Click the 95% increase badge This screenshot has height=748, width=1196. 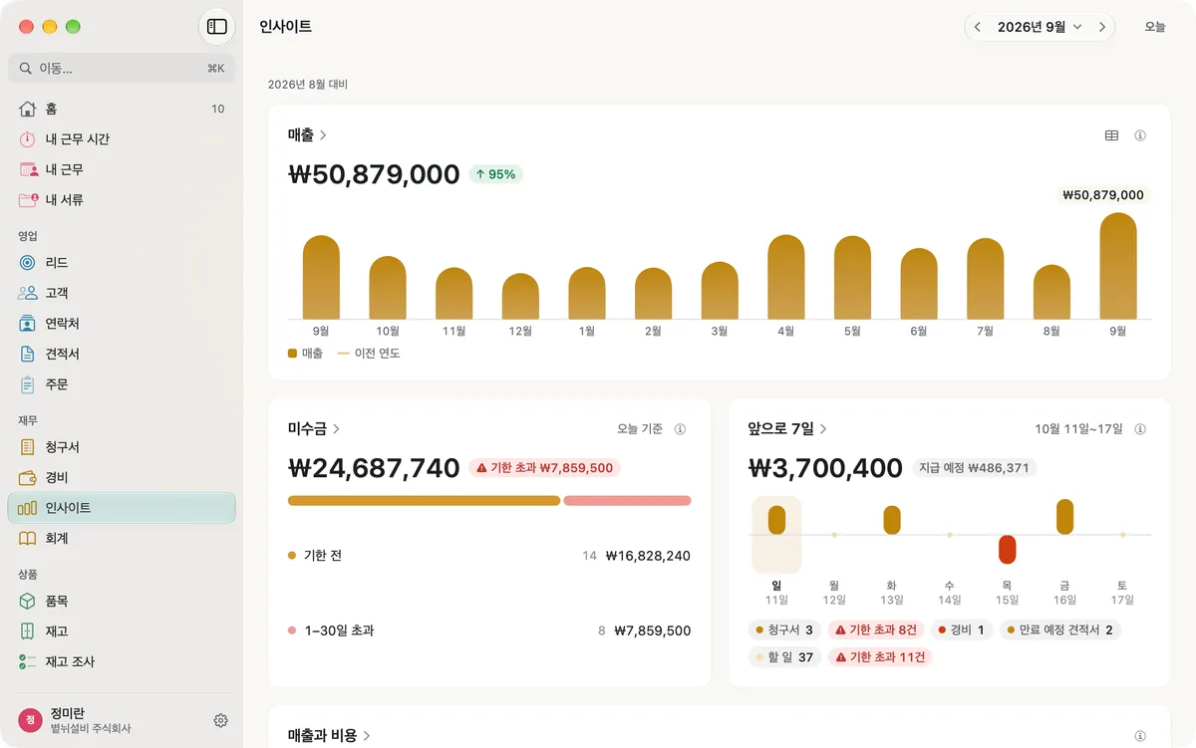(x=496, y=174)
